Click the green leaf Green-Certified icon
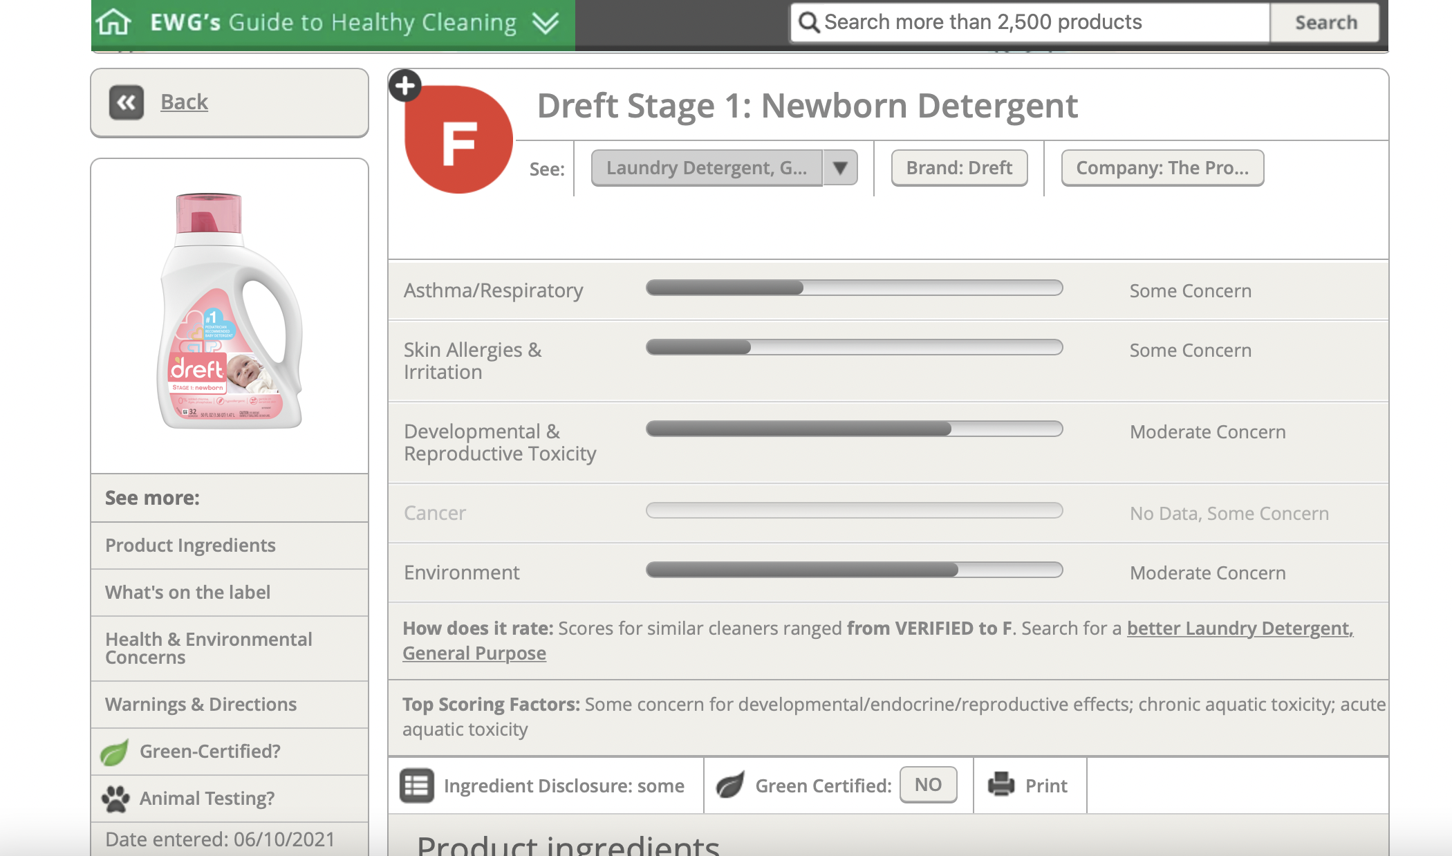The height and width of the screenshot is (856, 1452). pos(115,752)
